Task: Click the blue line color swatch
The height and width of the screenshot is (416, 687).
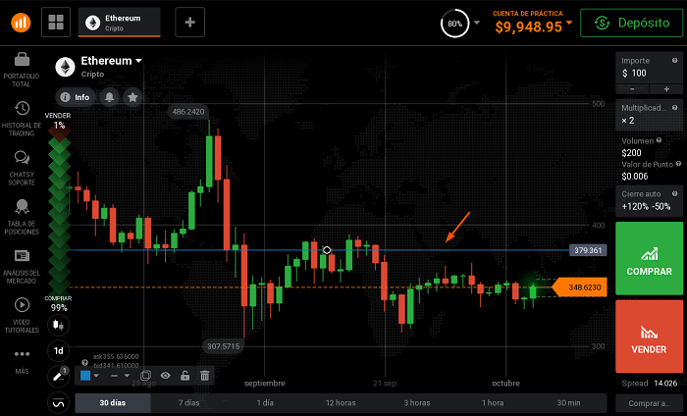Action: [85, 375]
